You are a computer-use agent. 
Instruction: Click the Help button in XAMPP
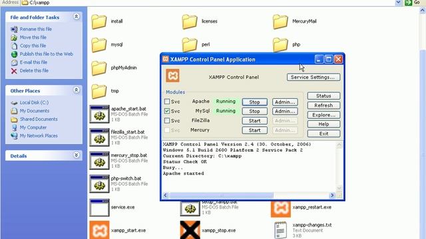coord(323,124)
